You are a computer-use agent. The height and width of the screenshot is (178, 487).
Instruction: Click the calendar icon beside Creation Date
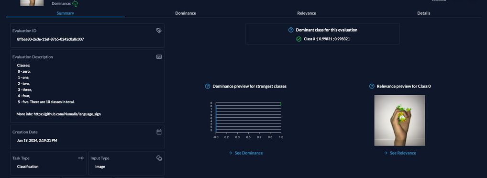[x=159, y=132]
